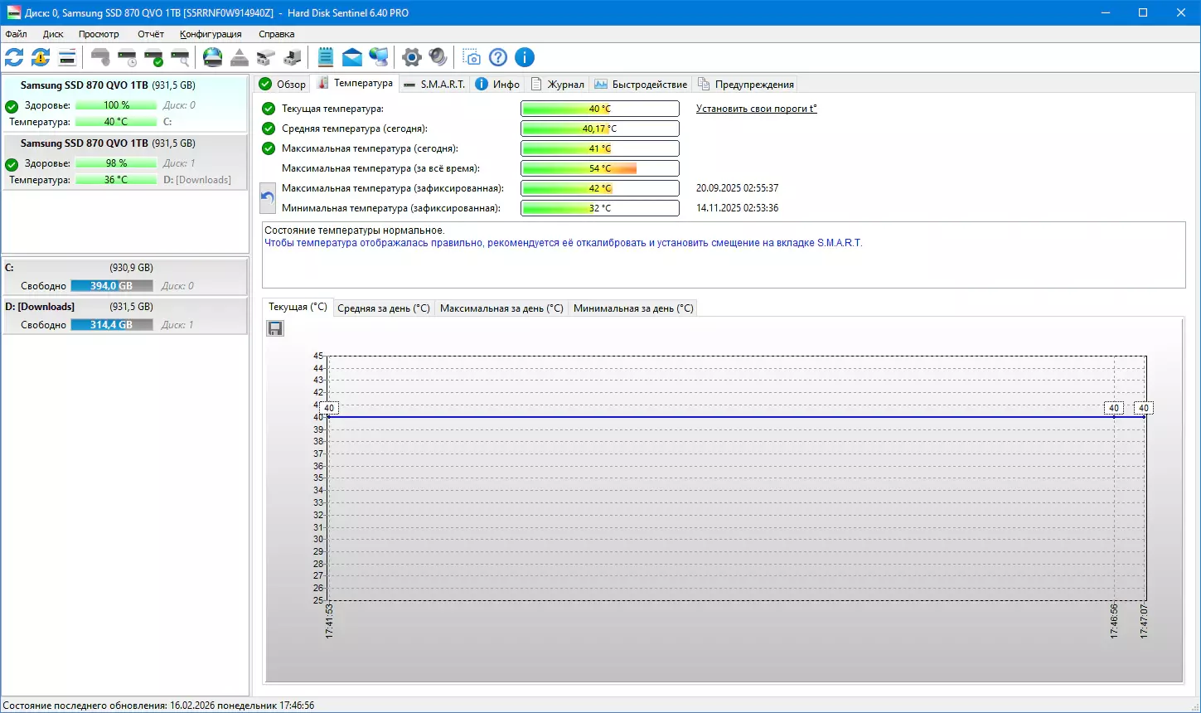This screenshot has height=713, width=1201.
Task: Take a screenshot with the camera icon
Action: (472, 57)
